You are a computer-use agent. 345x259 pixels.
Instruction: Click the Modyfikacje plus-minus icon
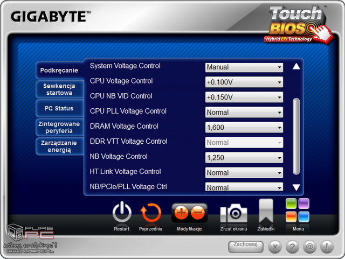click(189, 213)
